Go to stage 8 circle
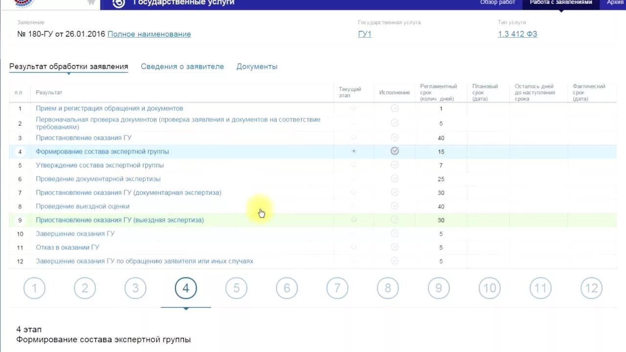 pos(388,288)
